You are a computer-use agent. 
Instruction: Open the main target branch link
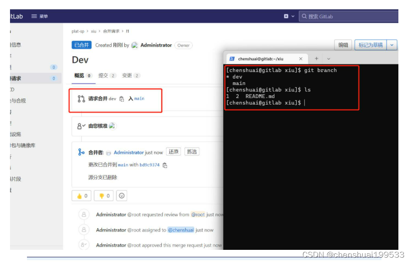click(x=139, y=98)
